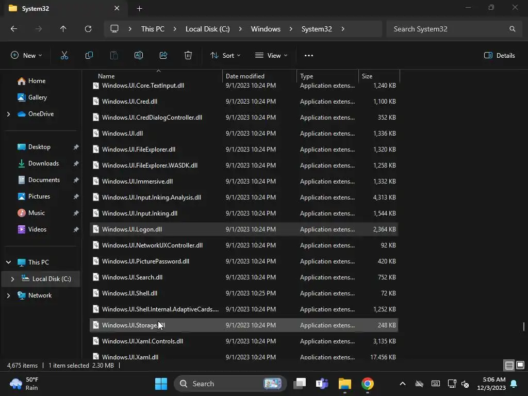
Task: Click the Paste clipboard icon
Action: (x=114, y=56)
